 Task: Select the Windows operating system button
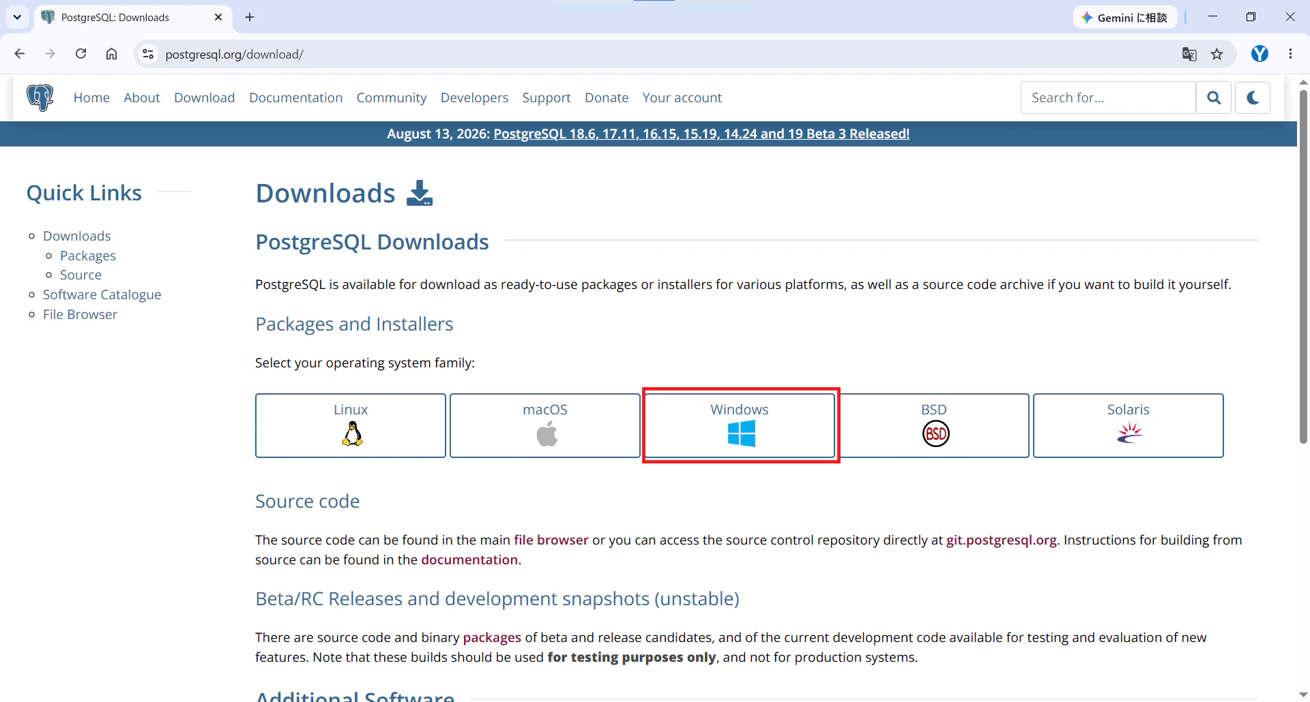click(740, 425)
